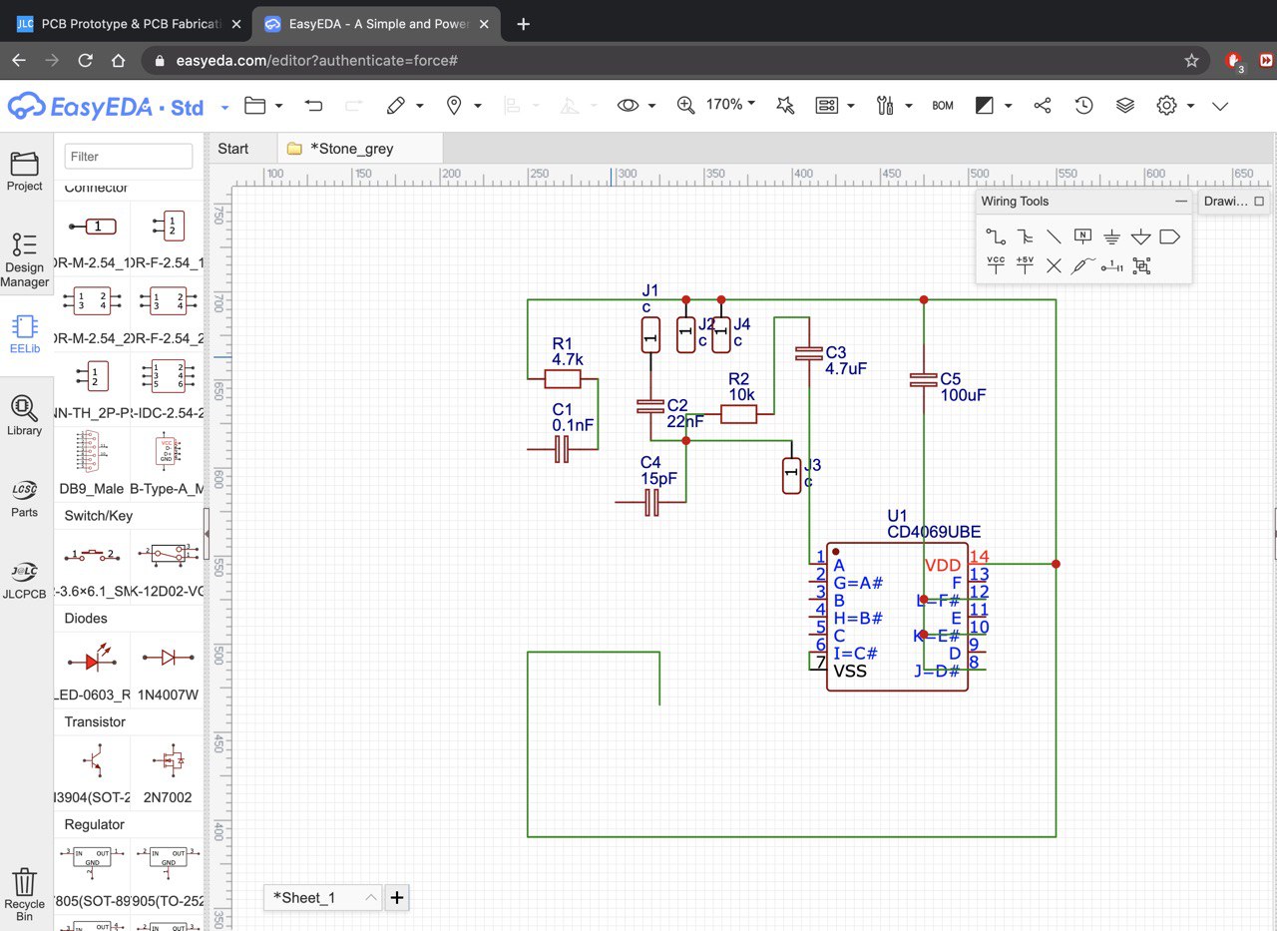This screenshot has height=931, width=1277.
Task: Click the Filter input field
Action: pyautogui.click(x=129, y=156)
